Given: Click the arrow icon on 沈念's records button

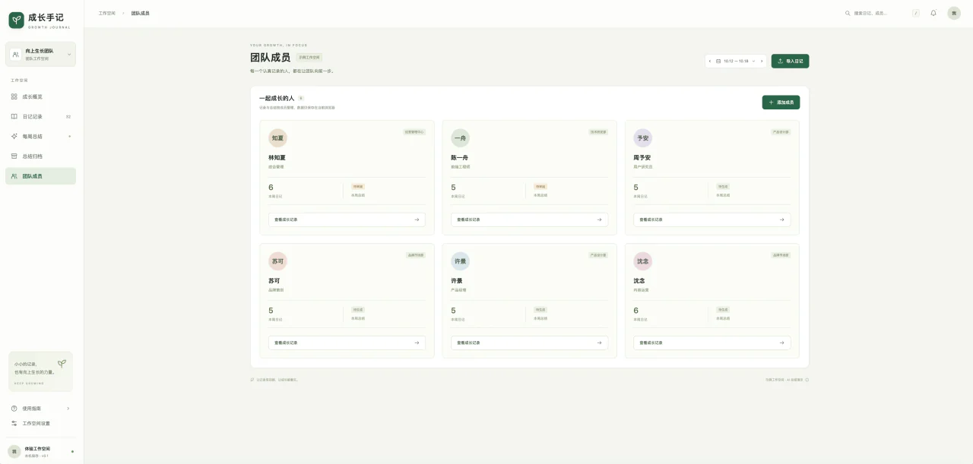Looking at the screenshot, I should coord(781,342).
